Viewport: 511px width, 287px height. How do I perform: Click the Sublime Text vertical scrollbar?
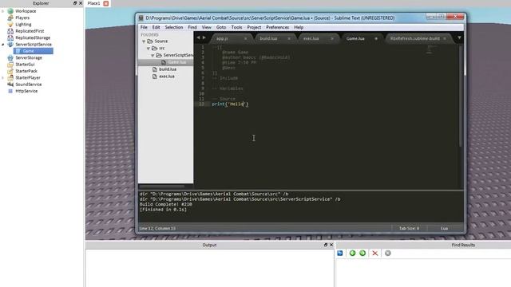point(461,96)
